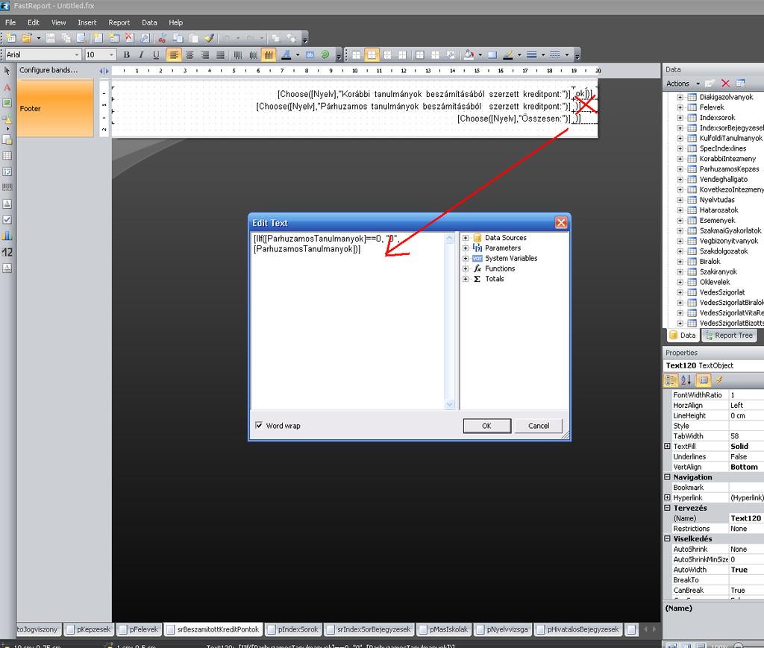
Task: Select the Nyelvtudas table in Data tree
Action: [717, 200]
